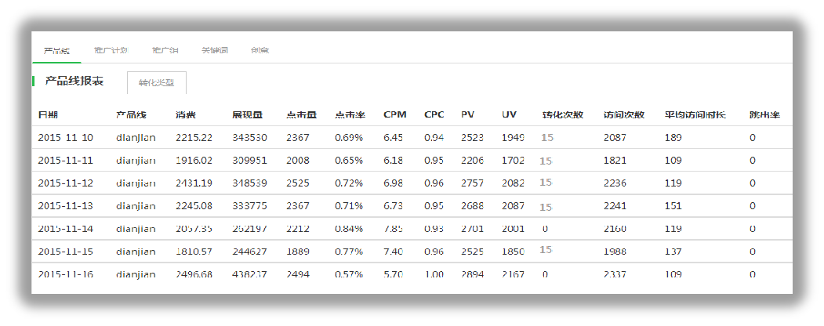Open conversion count 15 for 2015-11-10
The height and width of the screenshot is (326, 824).
pos(546,137)
